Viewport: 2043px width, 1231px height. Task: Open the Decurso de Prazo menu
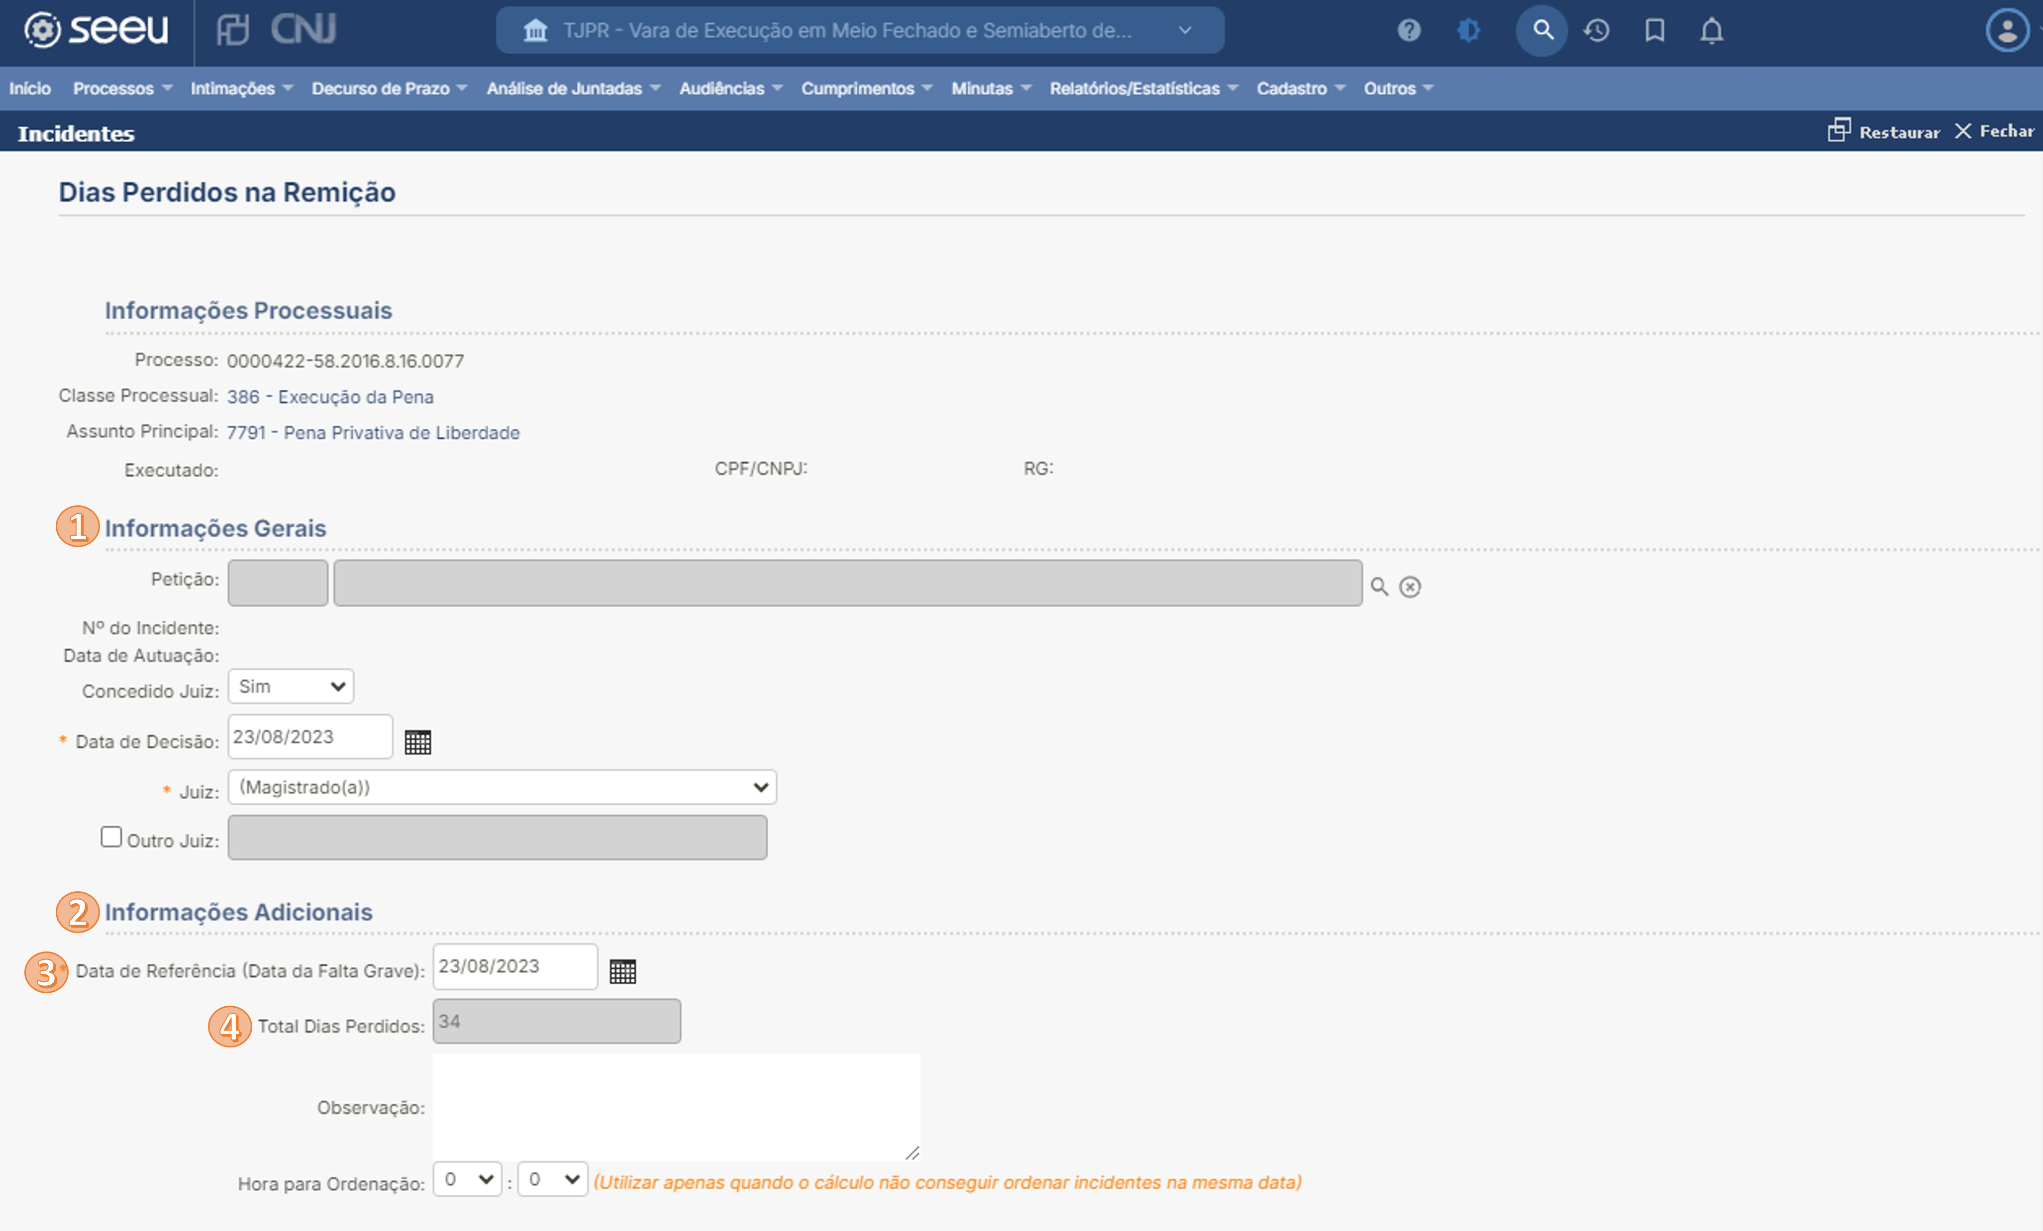[x=390, y=88]
